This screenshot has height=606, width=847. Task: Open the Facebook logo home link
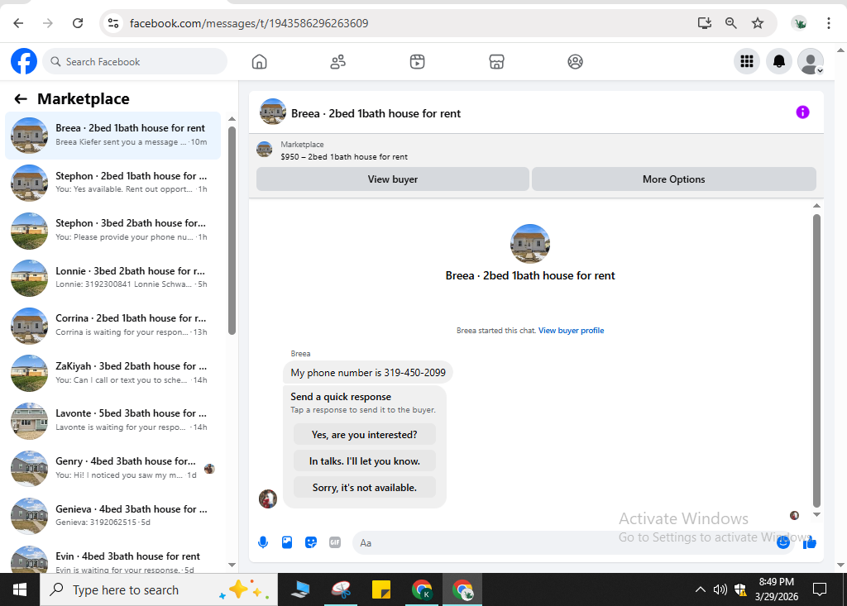point(24,61)
